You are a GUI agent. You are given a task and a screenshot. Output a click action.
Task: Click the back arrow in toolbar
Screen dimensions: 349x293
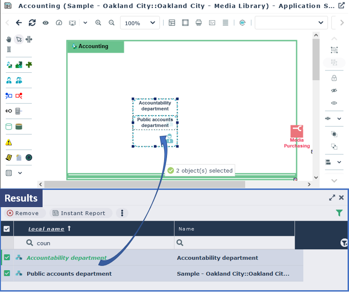19,23
